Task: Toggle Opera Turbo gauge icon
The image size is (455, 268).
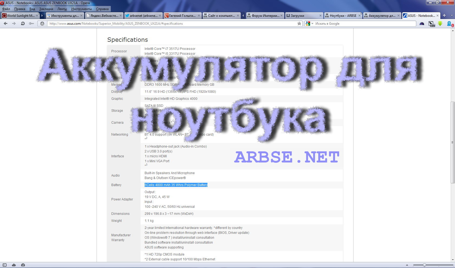Action: point(23,265)
